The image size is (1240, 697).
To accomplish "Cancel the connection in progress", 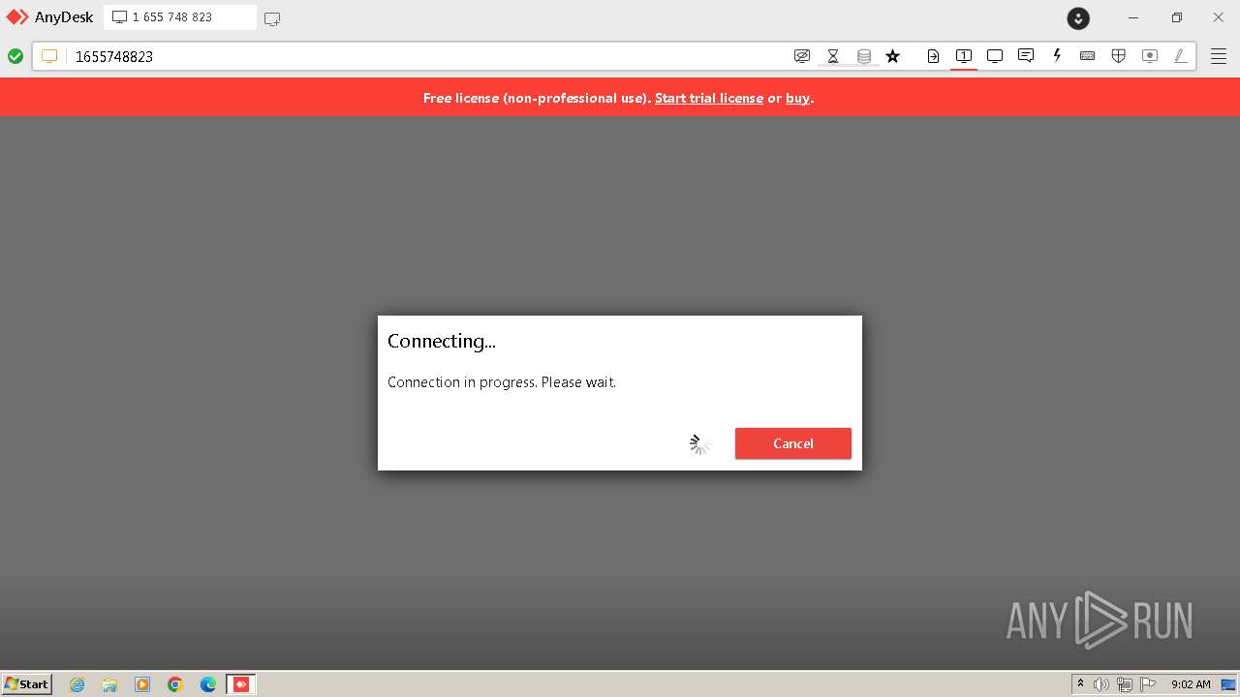I will 793,443.
